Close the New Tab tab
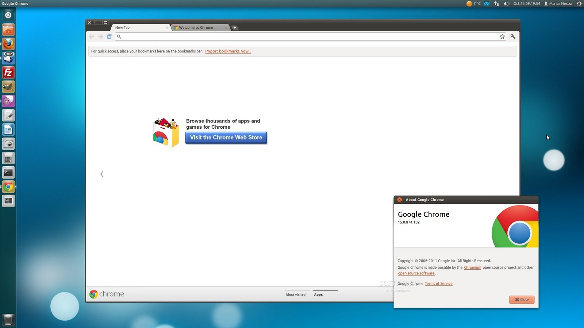This screenshot has height=328, width=584. pyautogui.click(x=167, y=28)
